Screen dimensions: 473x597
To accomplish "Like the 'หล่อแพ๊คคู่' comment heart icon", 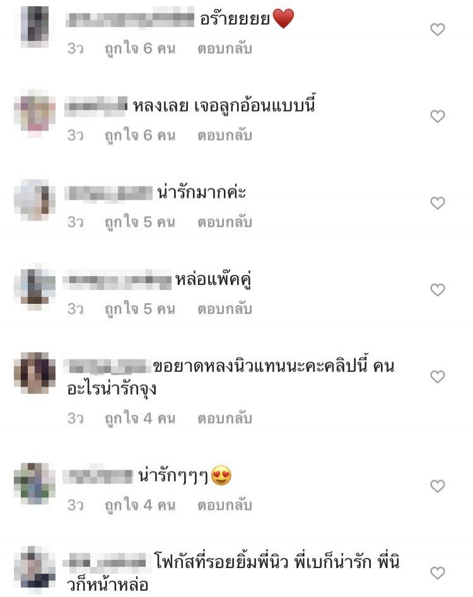I will click(438, 290).
